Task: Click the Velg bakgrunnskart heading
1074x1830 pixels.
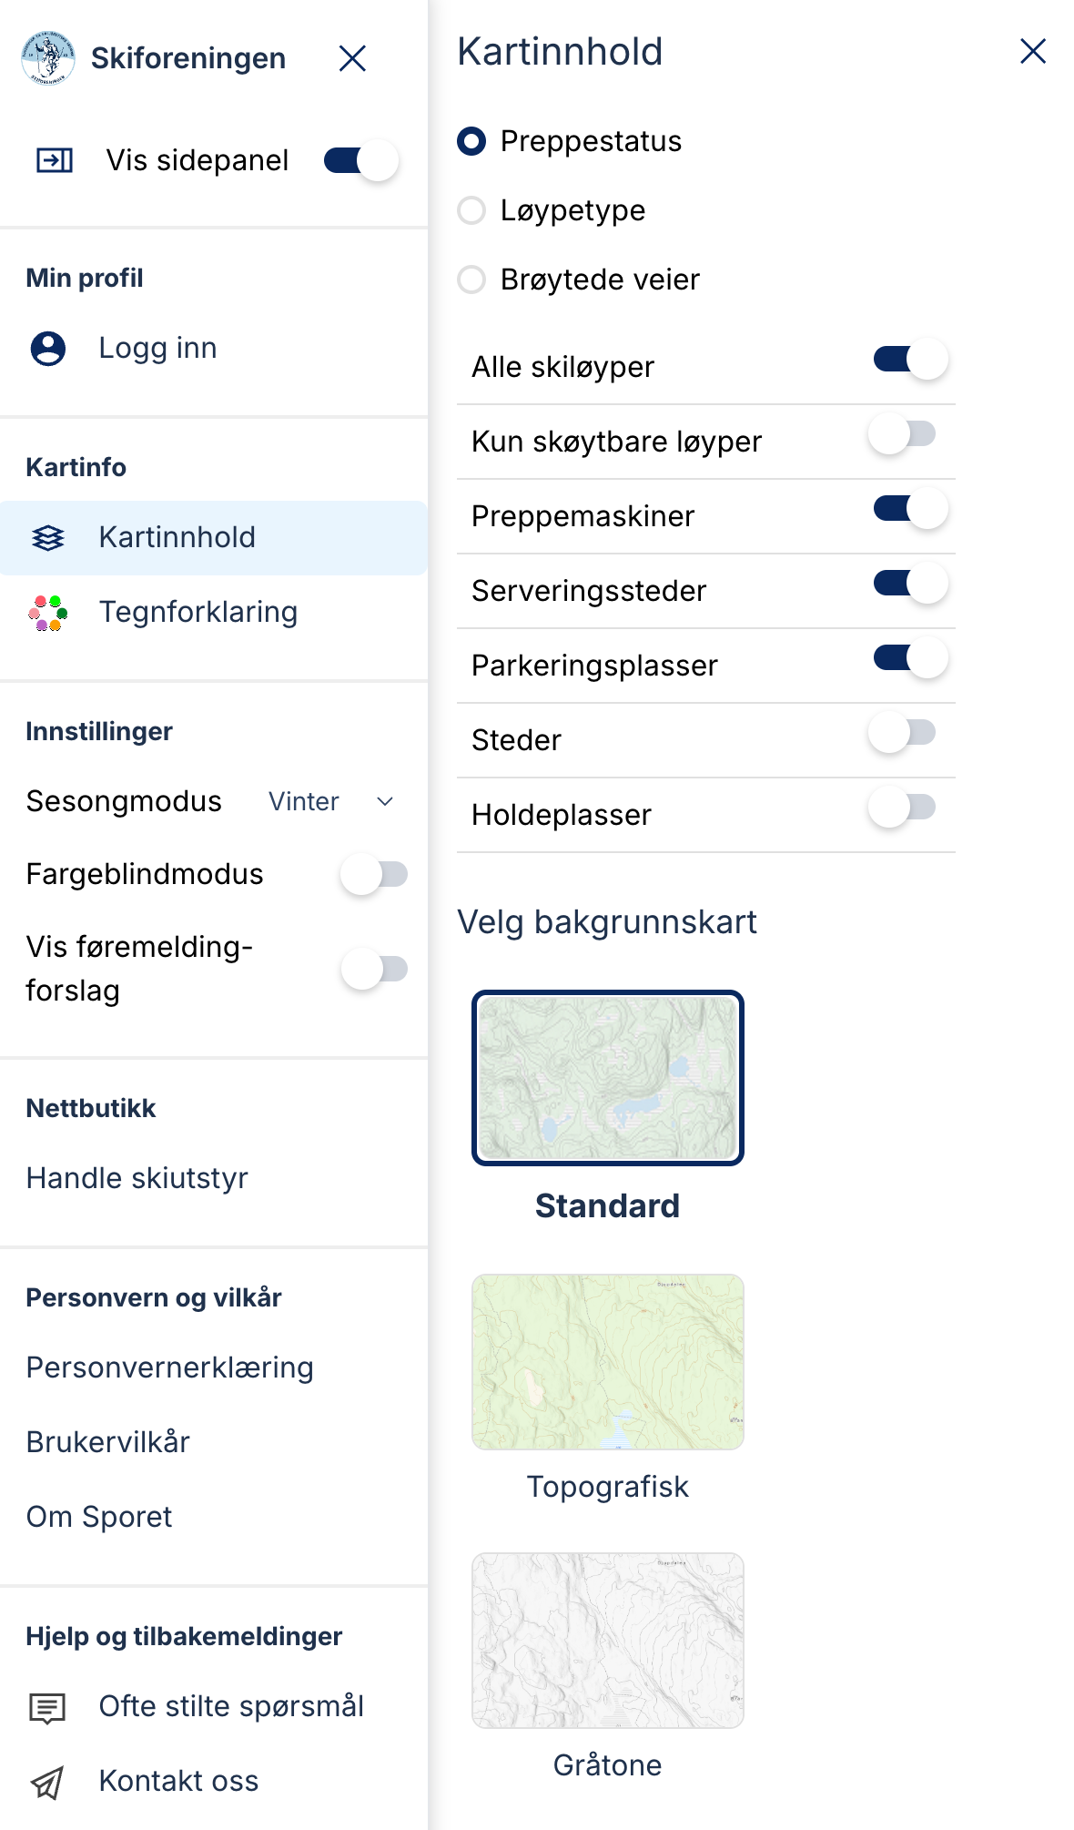Action: 607,922
